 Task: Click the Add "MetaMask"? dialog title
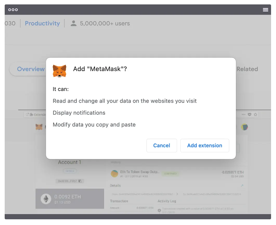[100, 69]
